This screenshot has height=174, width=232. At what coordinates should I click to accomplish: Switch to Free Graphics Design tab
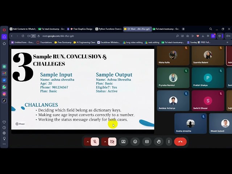point(80,29)
